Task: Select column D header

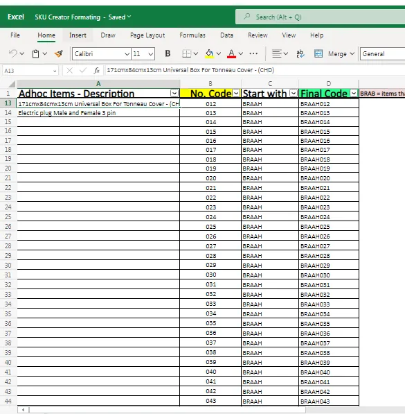Action: tap(329, 84)
